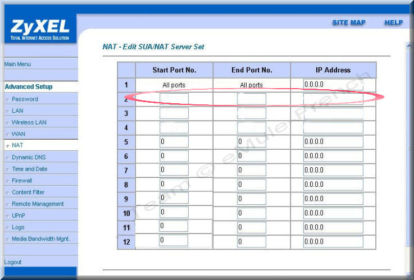Screen dimensions: 414x280
Task: Open the SITE MAP link
Action: coord(349,22)
